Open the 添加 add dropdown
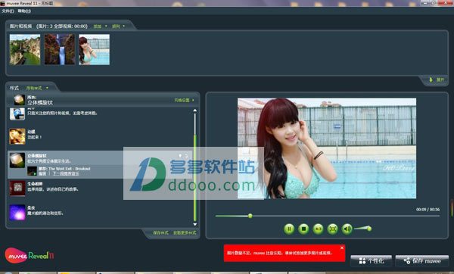Screen dimensions: 454x274 coord(100,26)
